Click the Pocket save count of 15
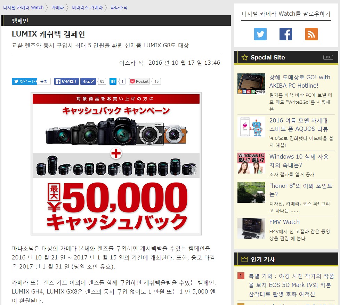Image resolution: width=340 pixels, height=305 pixels. pos(156,81)
